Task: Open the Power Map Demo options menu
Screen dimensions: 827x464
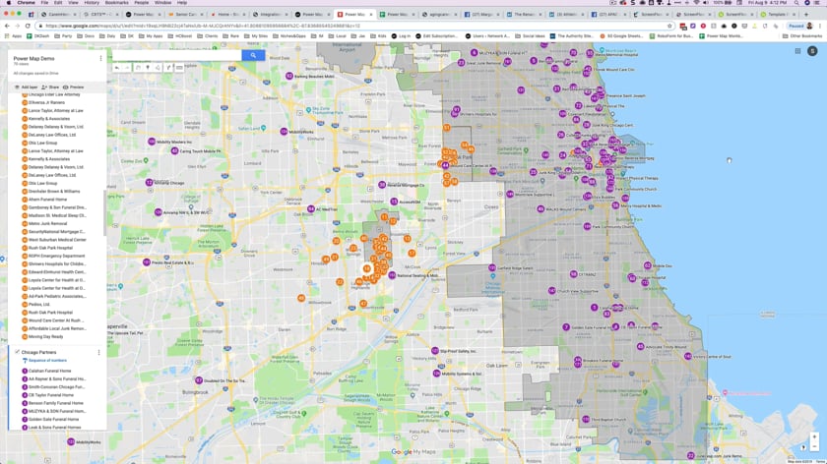Action: pyautogui.click(x=100, y=58)
